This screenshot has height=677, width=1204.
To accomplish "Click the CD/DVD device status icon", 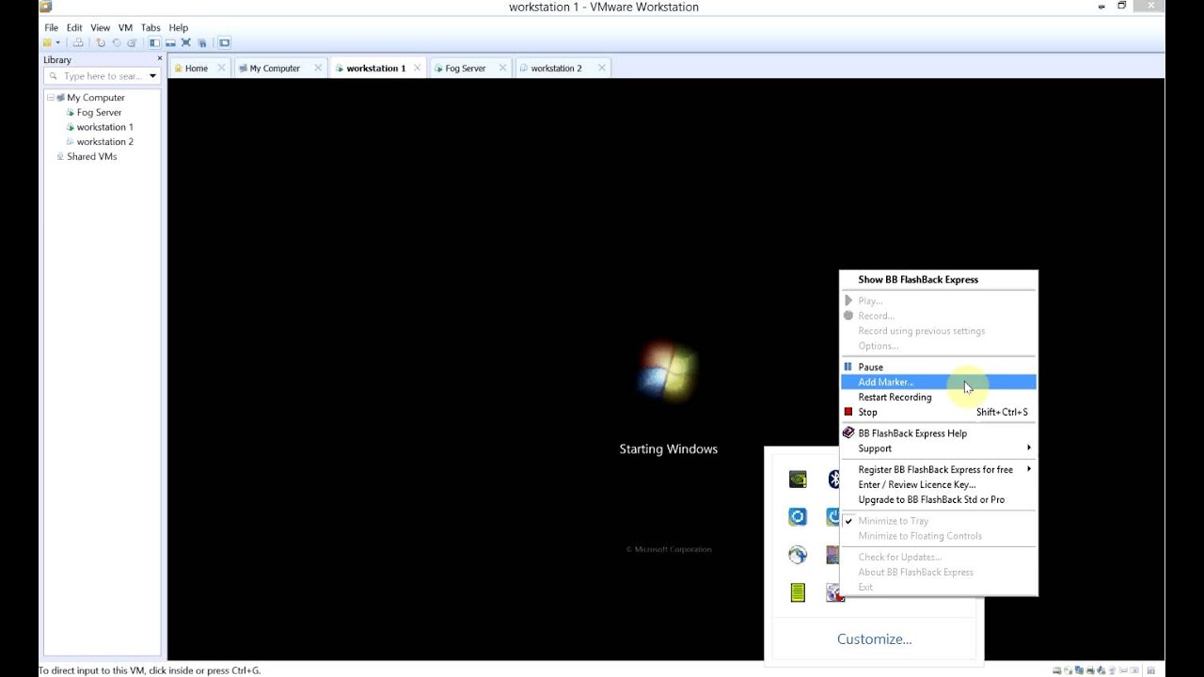I will 1069,670.
